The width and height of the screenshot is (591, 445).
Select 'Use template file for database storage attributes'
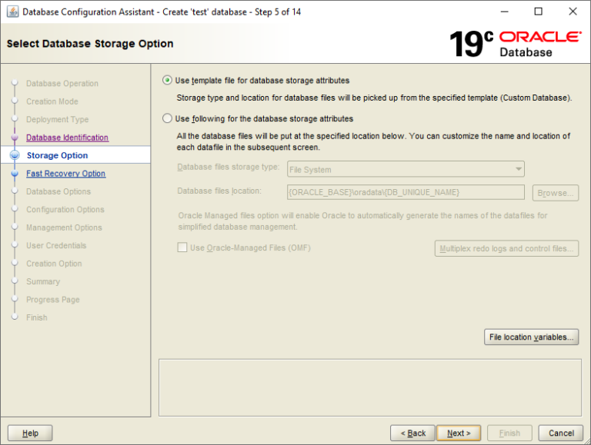pos(167,80)
